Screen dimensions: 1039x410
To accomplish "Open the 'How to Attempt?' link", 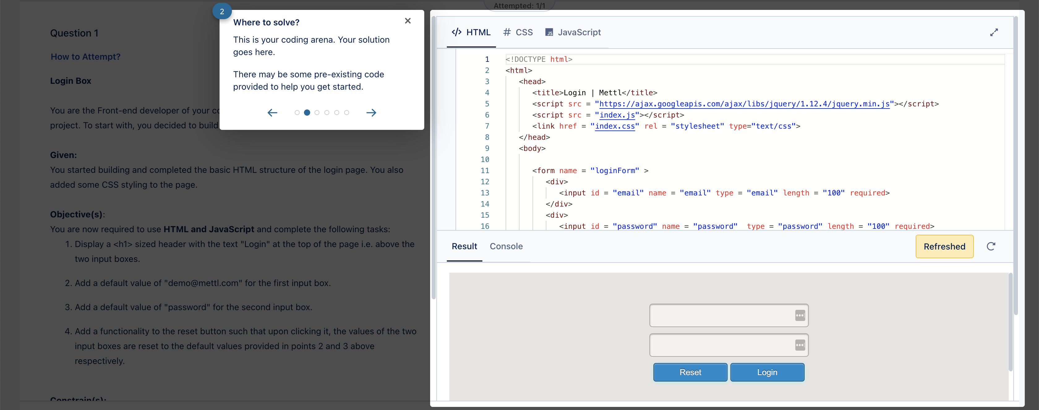I will [86, 57].
